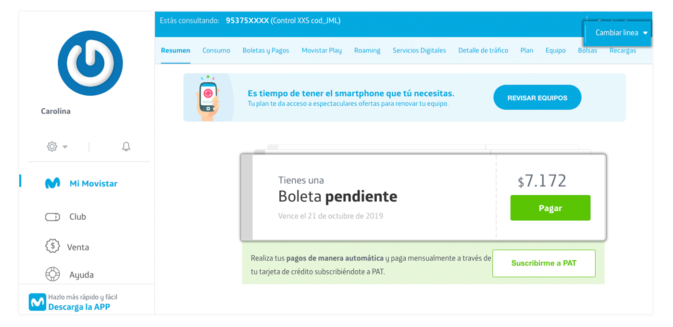Click the Ayuda lifebuoy icon
This screenshot has height=327, width=673.
pos(52,275)
